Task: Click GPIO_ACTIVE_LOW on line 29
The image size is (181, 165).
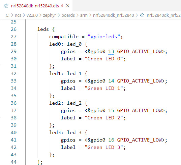Action: (140, 51)
